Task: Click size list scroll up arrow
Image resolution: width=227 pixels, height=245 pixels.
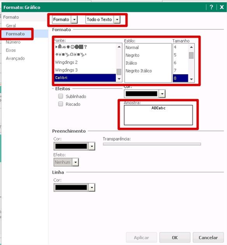Action: coord(191,47)
